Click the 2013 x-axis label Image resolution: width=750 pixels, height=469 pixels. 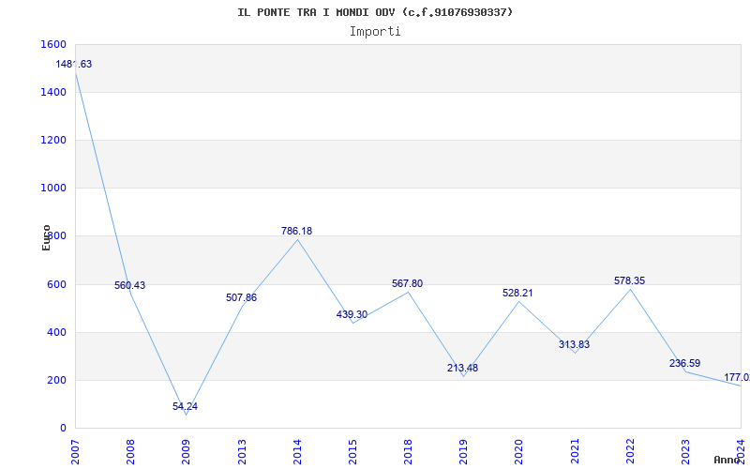point(242,452)
